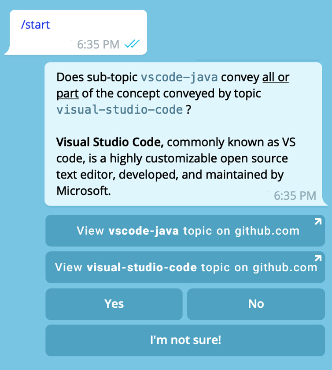332x370 pixels.
Task: Open View visual-studio-code topic on github.com
Action: coord(185,267)
